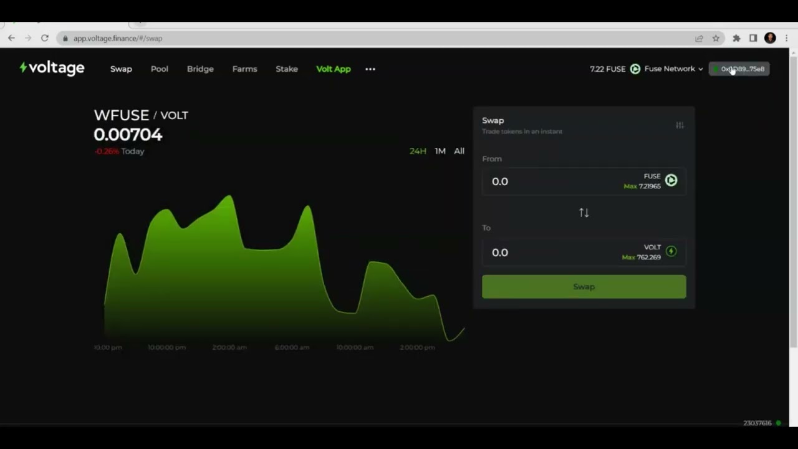Click the green Swap button

click(584, 287)
